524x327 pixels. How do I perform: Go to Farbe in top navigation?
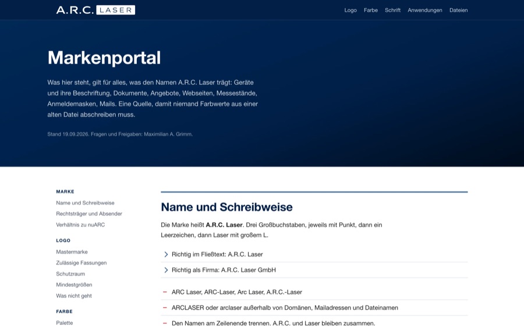pos(371,10)
